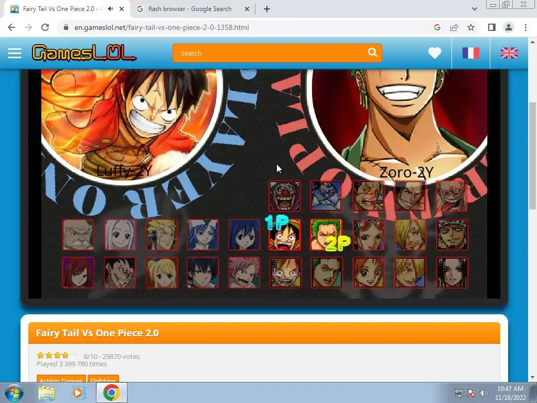Select the Fairy Tail Vs One Piece tab
The image size is (537, 403).
(x=62, y=9)
